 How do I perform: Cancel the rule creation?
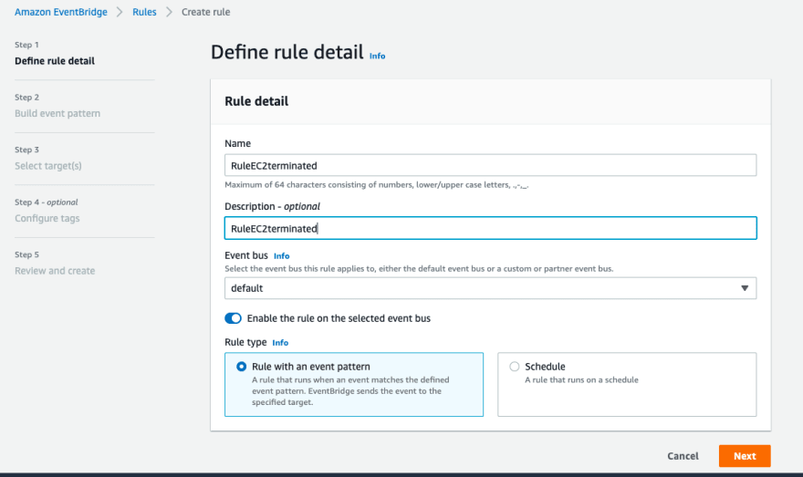pyautogui.click(x=683, y=456)
